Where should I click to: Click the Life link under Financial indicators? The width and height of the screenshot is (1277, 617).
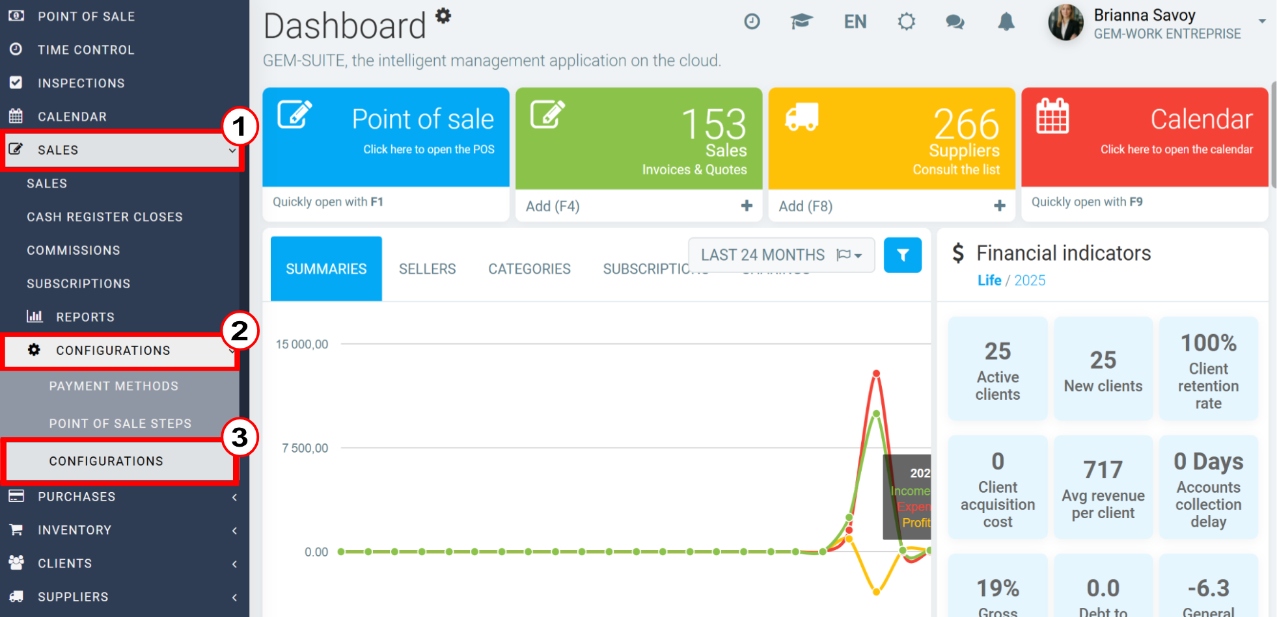989,280
